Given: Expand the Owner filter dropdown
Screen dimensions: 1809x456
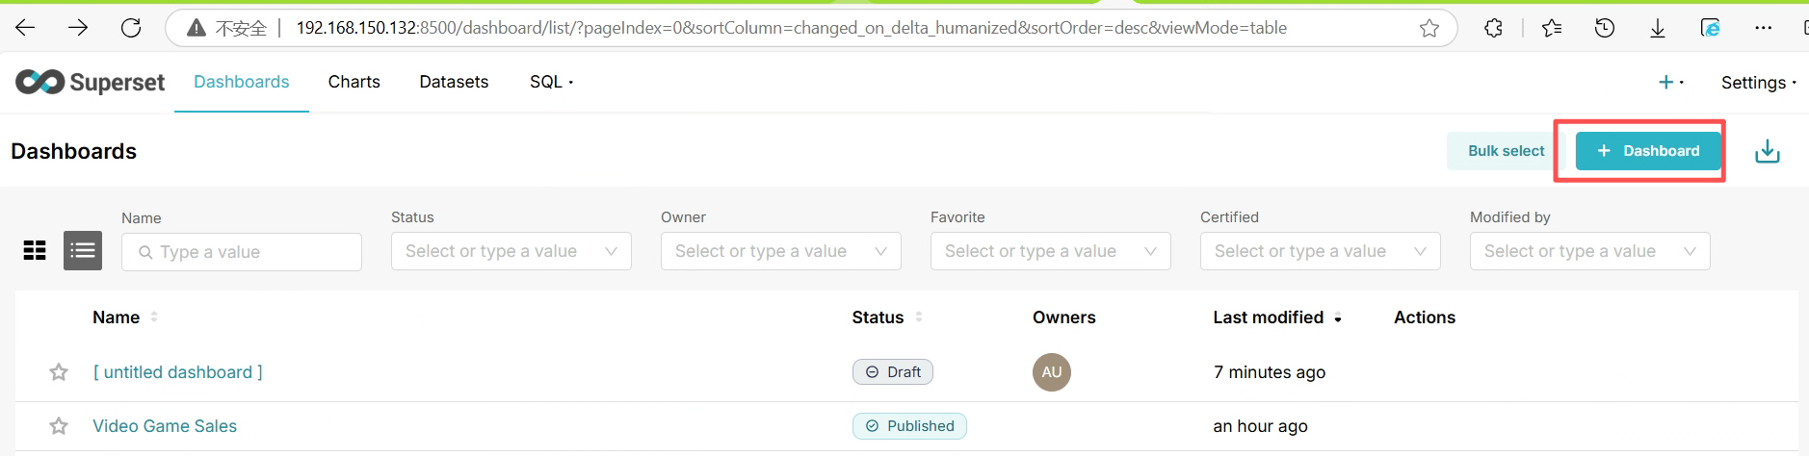Looking at the screenshot, I should coord(781,251).
